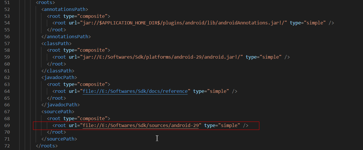Click closing </classPath> tag
Image resolution: width=363 pixels, height=150 pixels.
coord(58,71)
